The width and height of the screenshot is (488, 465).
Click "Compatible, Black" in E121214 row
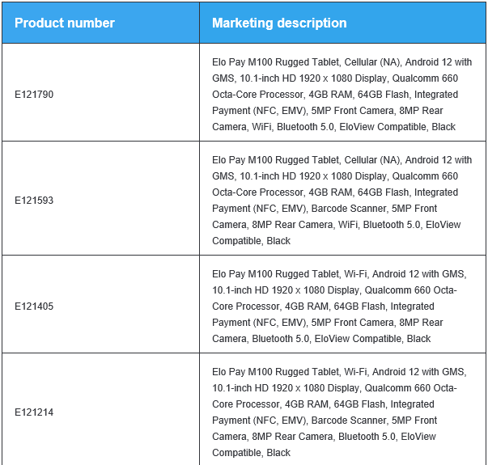[251, 453]
